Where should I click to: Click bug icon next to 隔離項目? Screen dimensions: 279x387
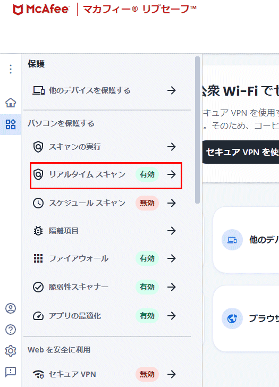[x=38, y=231]
